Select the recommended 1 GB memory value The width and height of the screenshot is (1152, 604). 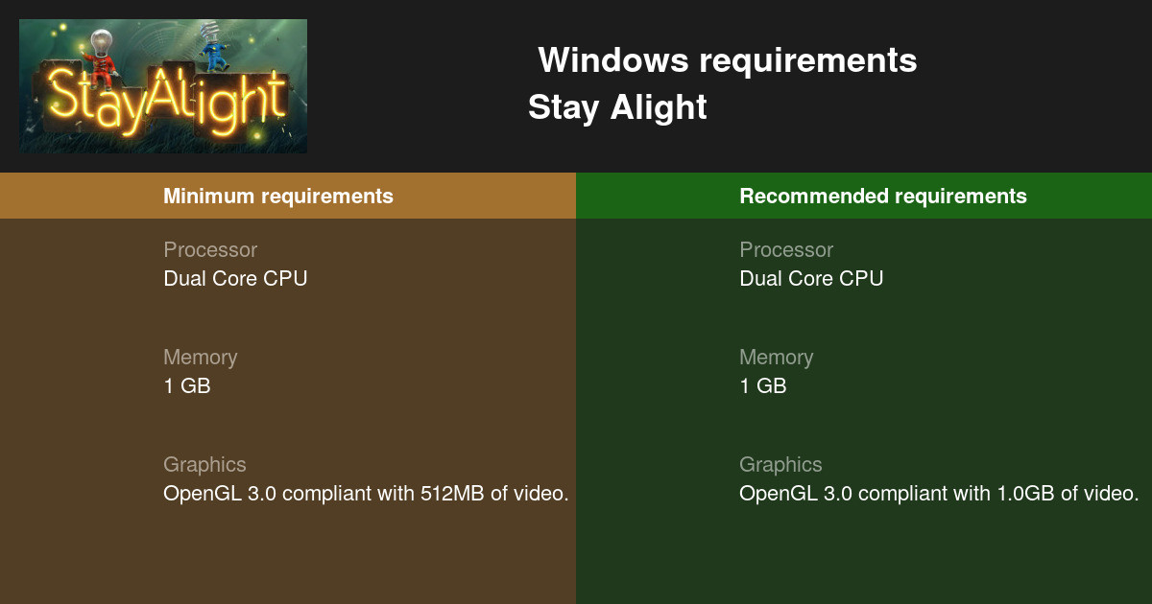pos(763,386)
